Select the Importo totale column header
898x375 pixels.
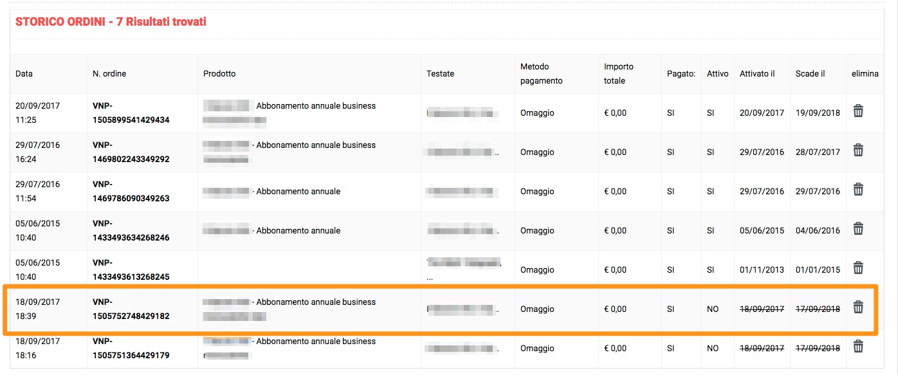pyautogui.click(x=619, y=74)
